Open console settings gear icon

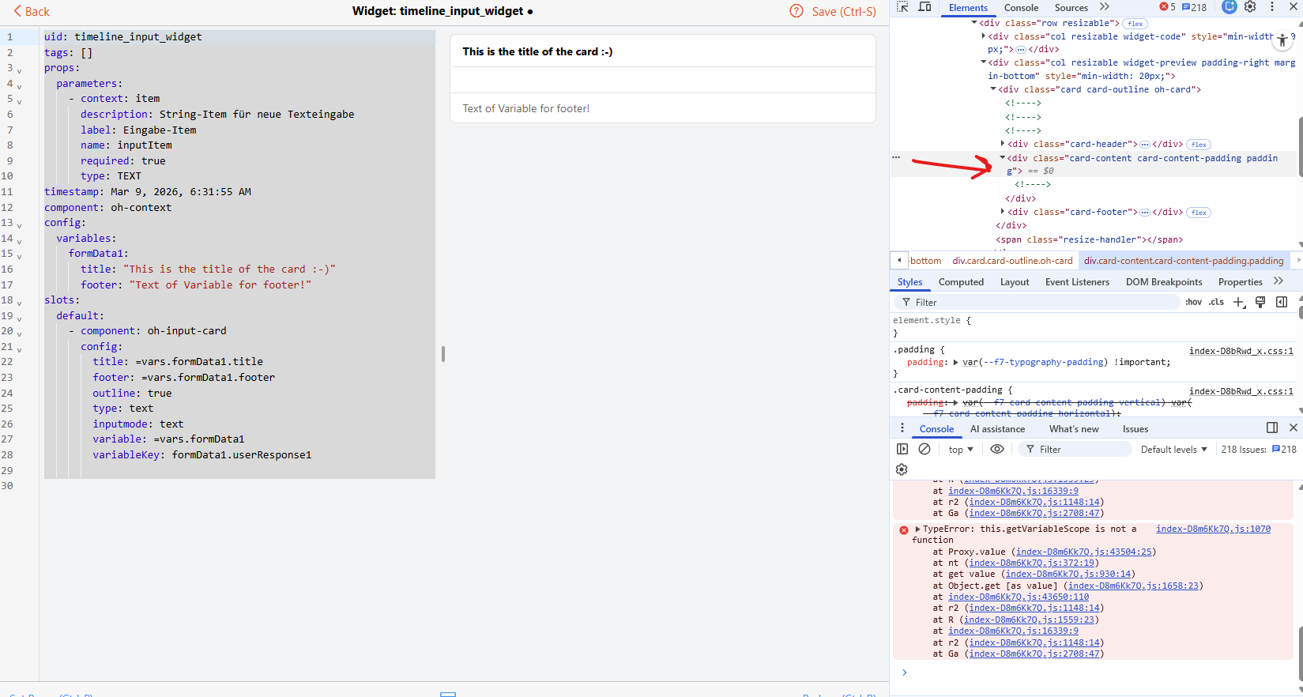pyautogui.click(x=902, y=469)
